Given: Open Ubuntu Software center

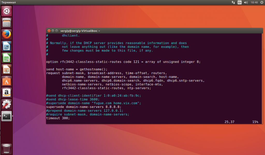Looking at the screenshot, I should click(6, 81).
